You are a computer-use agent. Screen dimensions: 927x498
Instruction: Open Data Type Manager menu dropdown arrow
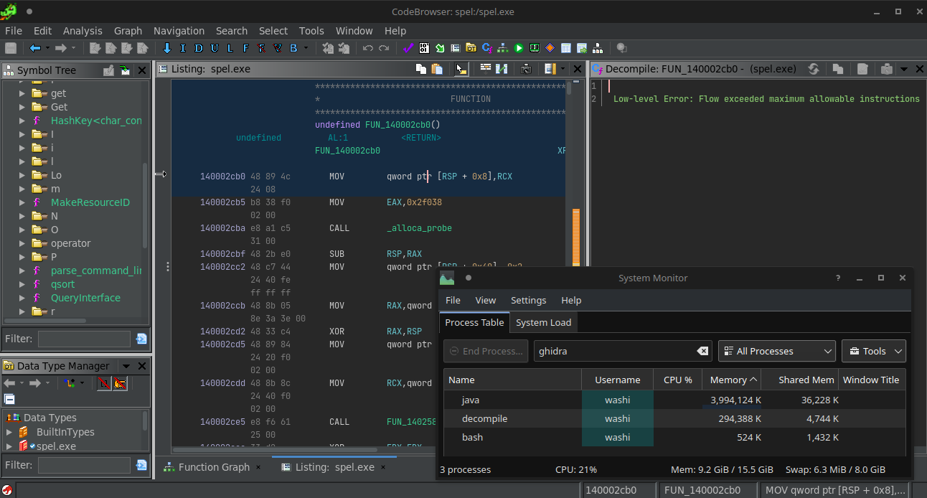[126, 366]
